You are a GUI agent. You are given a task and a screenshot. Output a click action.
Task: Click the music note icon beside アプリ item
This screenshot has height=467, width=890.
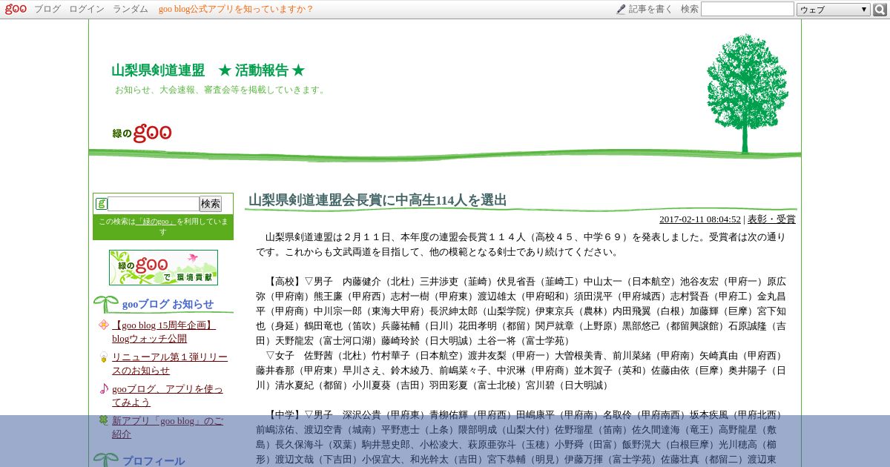104,388
